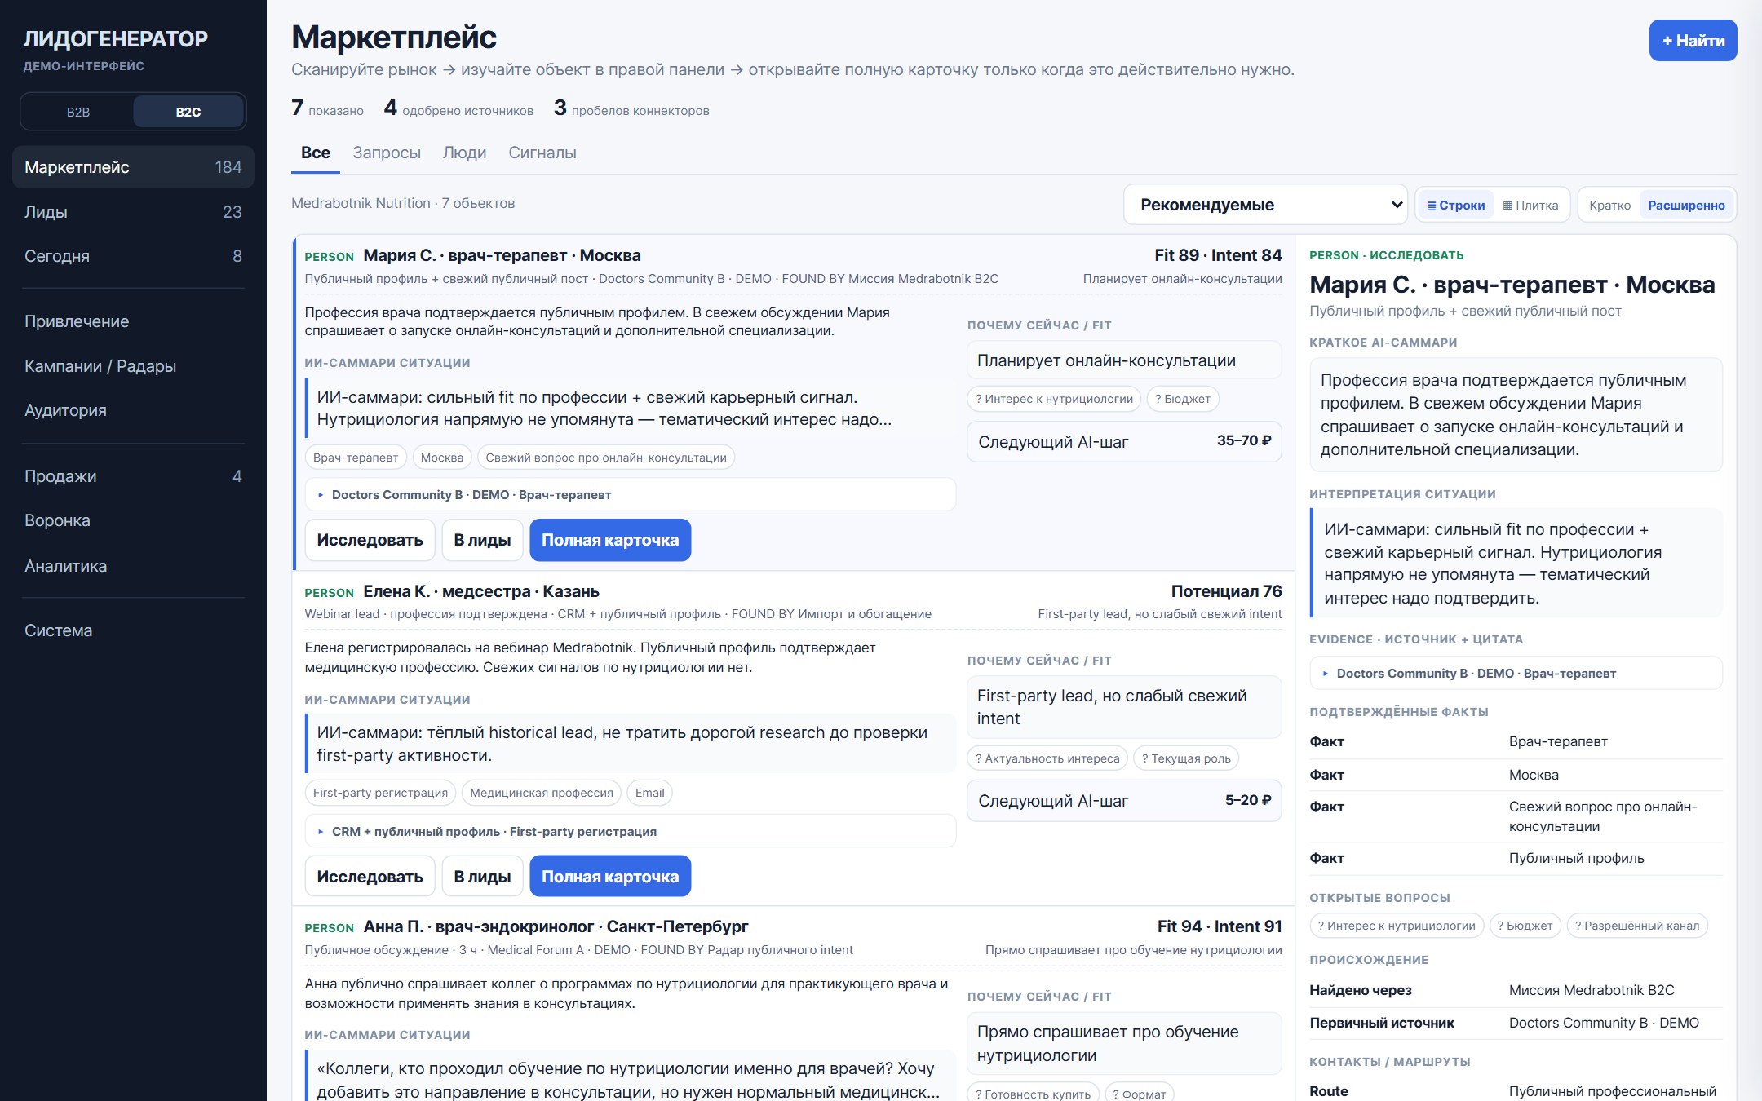Open Продажи in sidebar

coord(133,476)
